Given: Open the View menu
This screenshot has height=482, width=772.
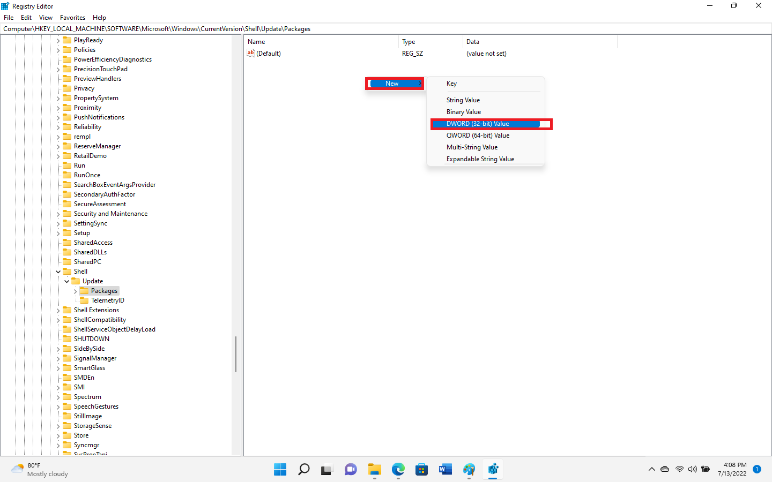Looking at the screenshot, I should point(46,18).
